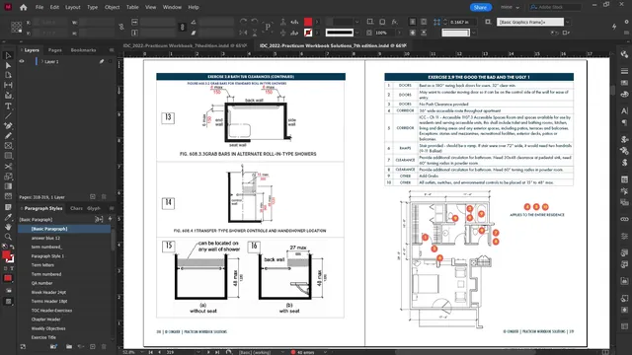Toggle constrain proportions for width and height
This screenshot has width=632, height=355.
point(121,28)
